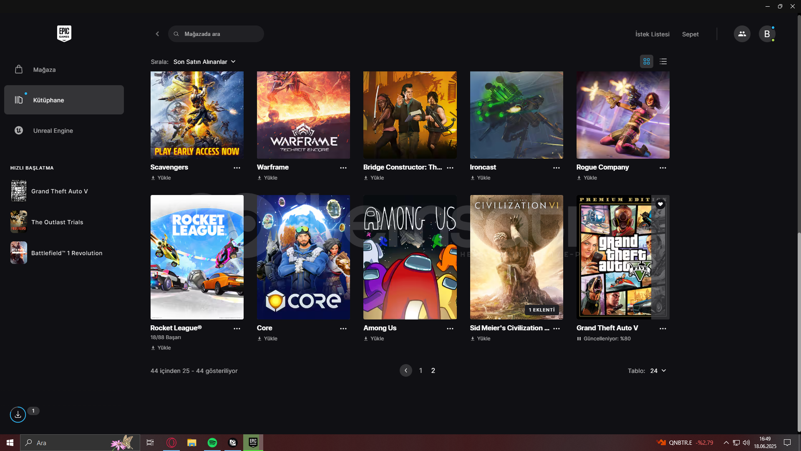Open options menu for Civilization VI
Screen dimensions: 801x451
(557, 328)
